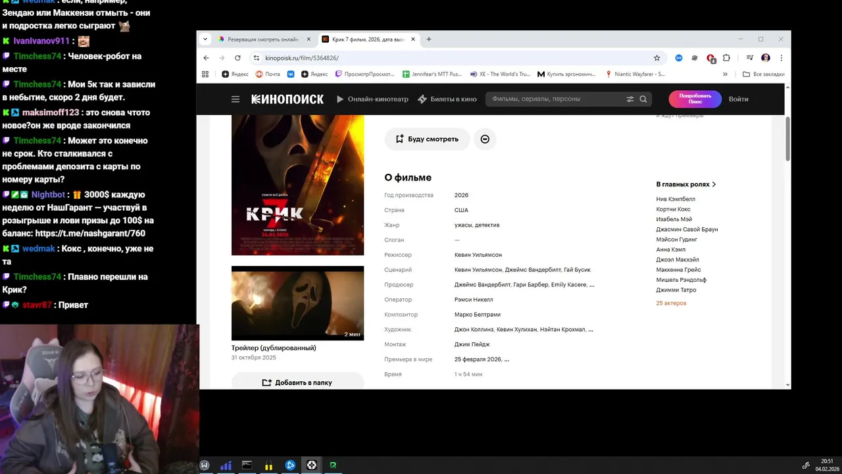Open the Все закладки folder
The image size is (842, 474).
click(764, 74)
